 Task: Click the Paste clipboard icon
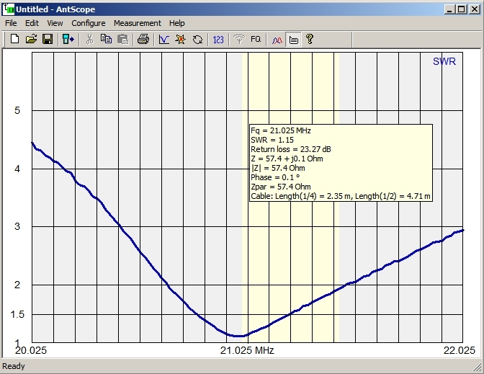(123, 39)
